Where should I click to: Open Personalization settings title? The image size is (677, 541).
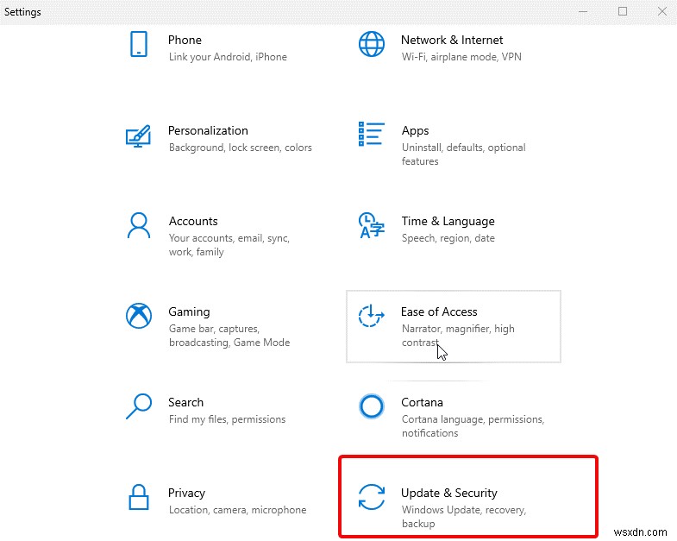(x=208, y=130)
